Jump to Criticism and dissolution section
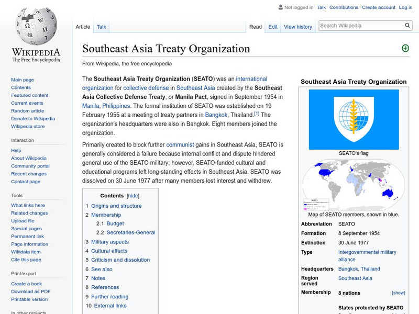419x314 pixels. tap(120, 260)
